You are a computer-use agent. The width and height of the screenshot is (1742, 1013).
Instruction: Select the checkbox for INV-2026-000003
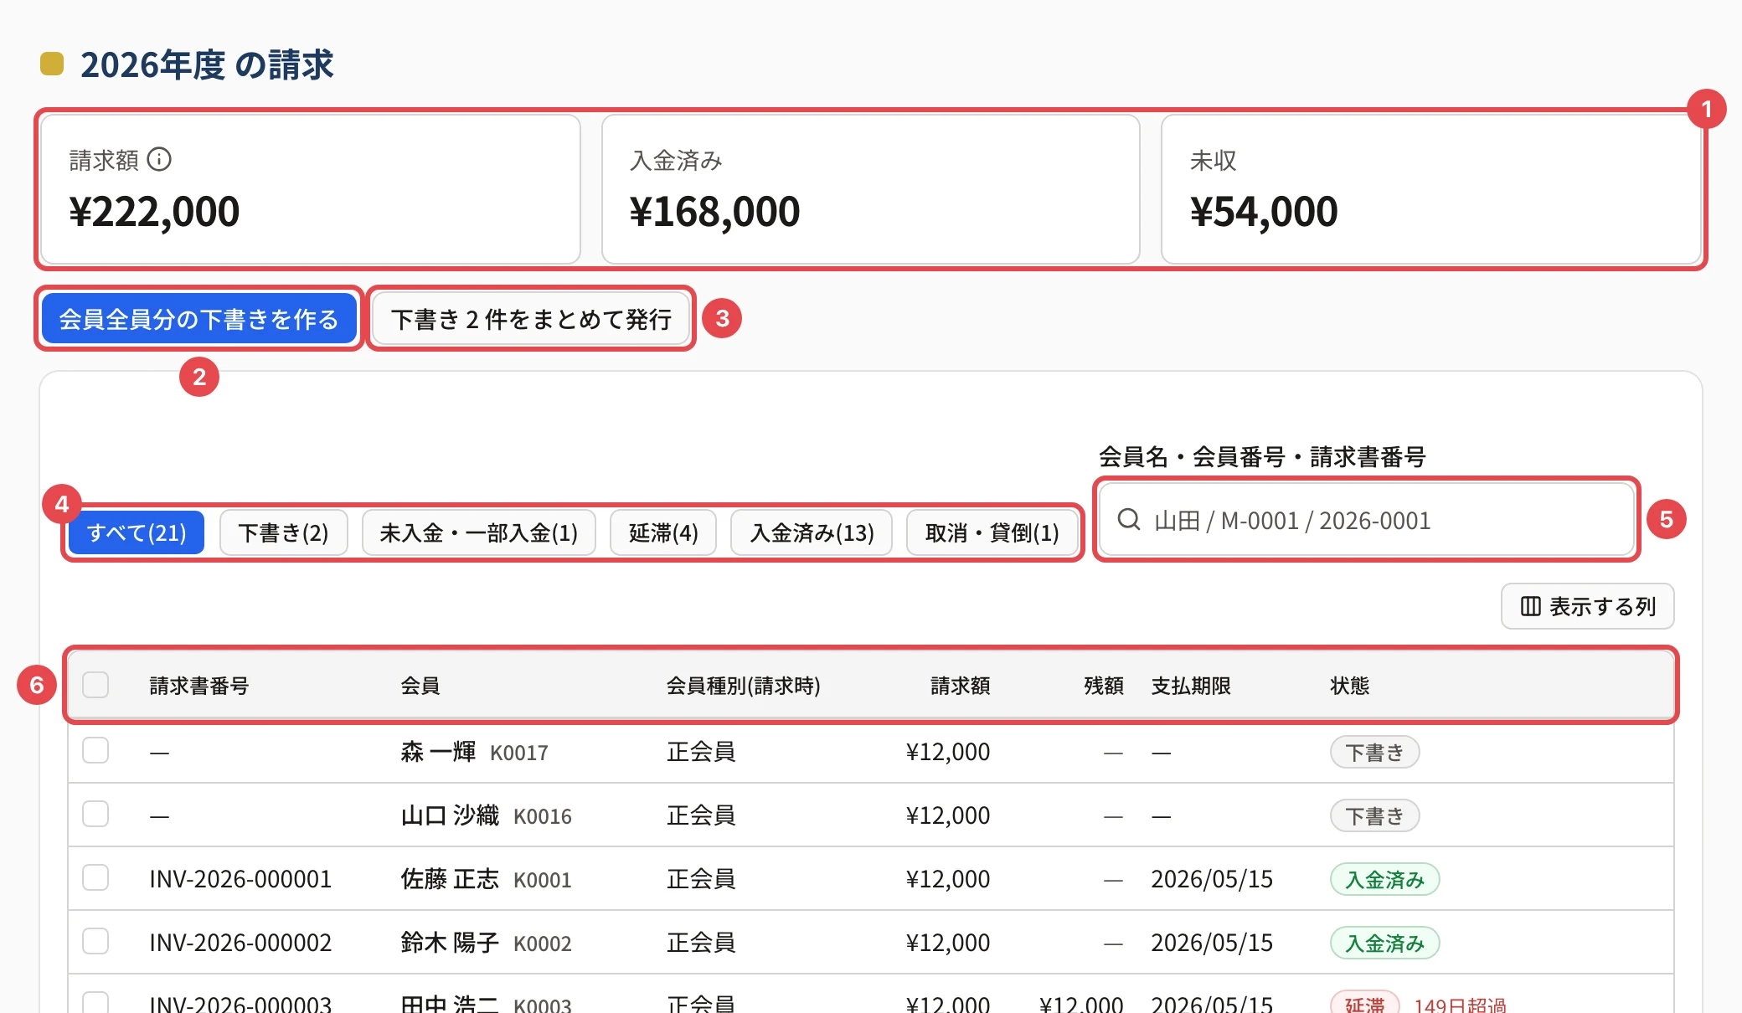point(95,1002)
